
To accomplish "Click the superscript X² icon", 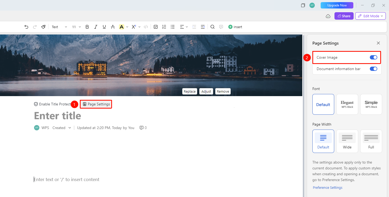I will [x=134, y=27].
